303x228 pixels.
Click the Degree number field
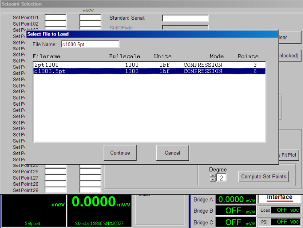(x=221, y=177)
